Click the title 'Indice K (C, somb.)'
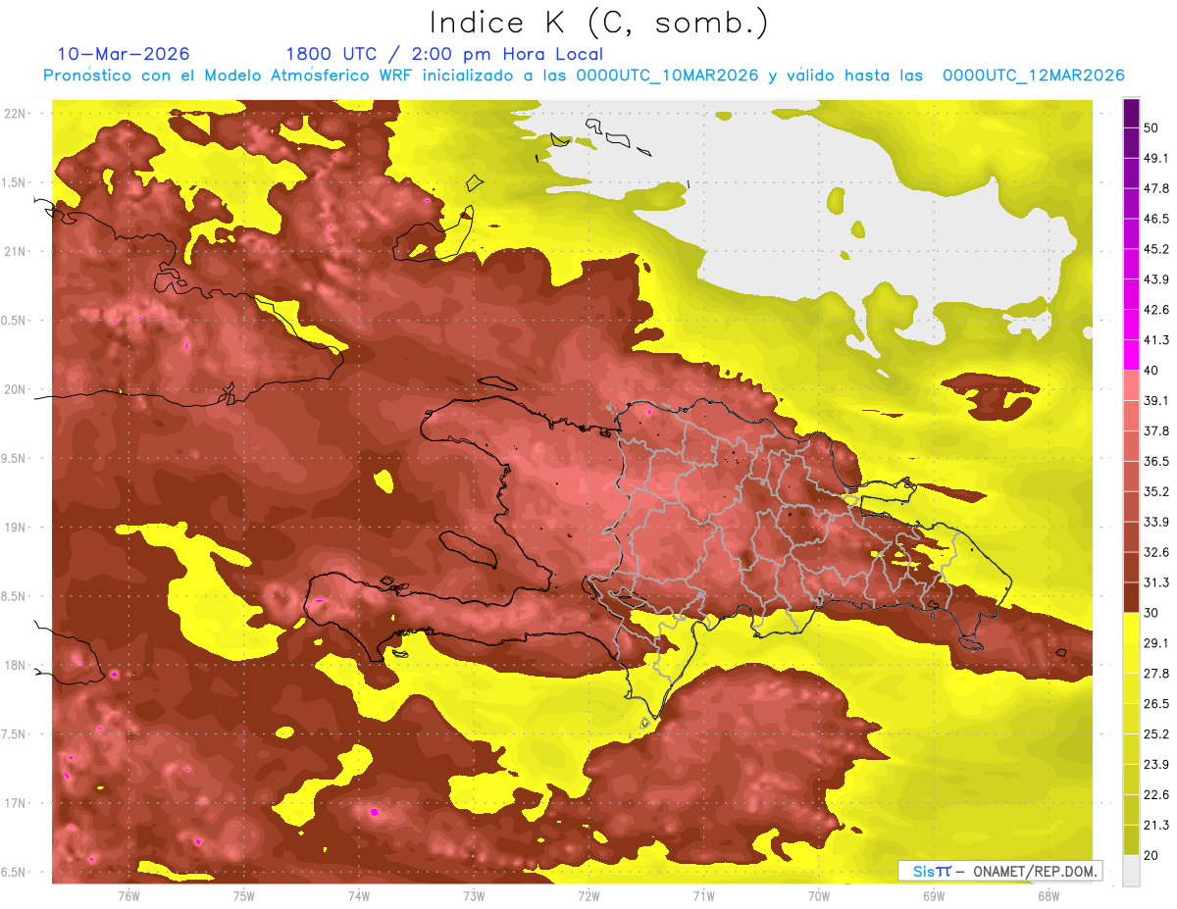1177x909 pixels. pos(598,23)
